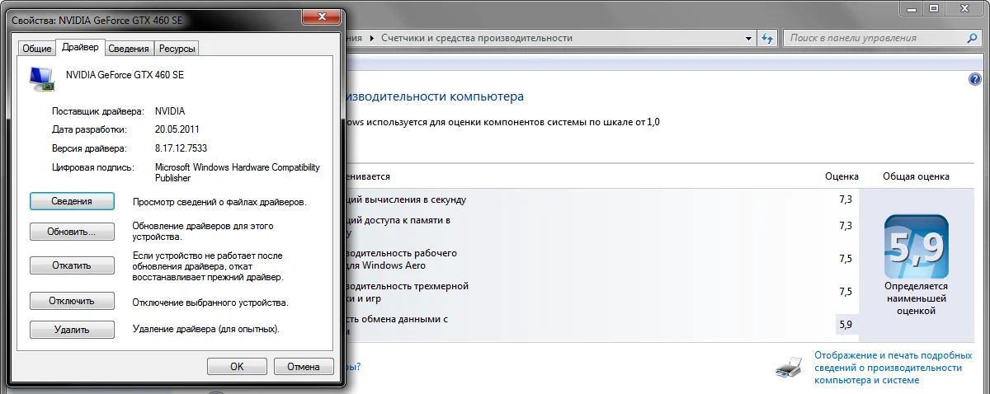Click the Отключить device button
This screenshot has width=990, height=394.
(71, 302)
